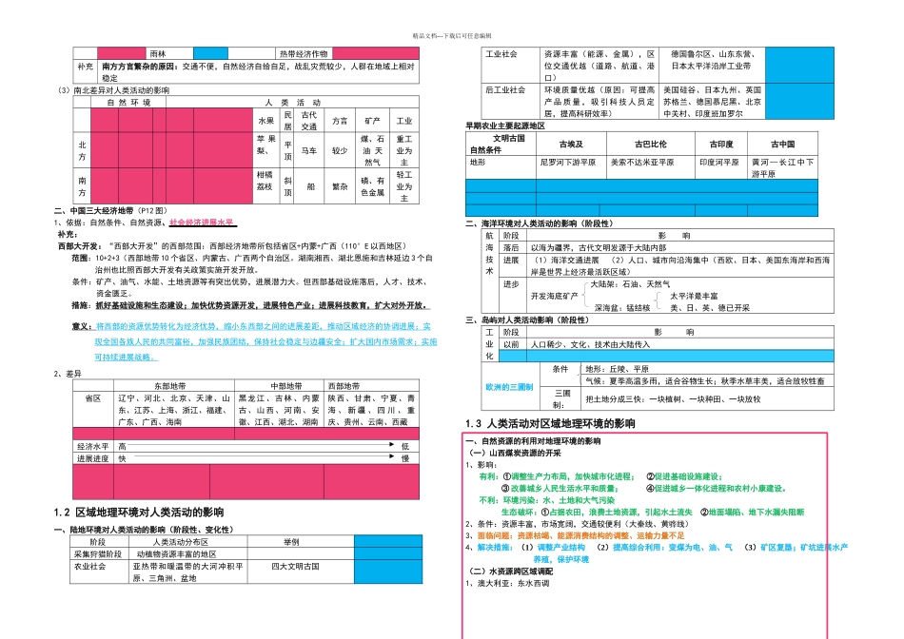Click the "落后" stage cell
Viewport: 904px width, 639px height.
(x=511, y=248)
